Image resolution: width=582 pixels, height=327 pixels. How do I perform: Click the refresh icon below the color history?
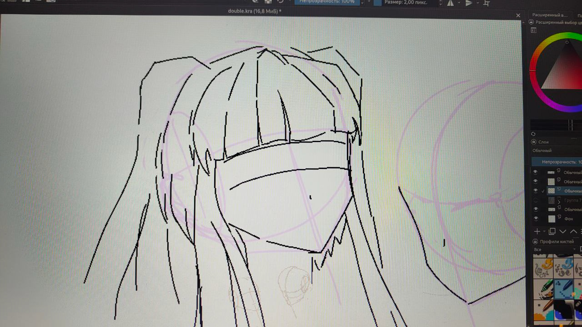pos(533,134)
